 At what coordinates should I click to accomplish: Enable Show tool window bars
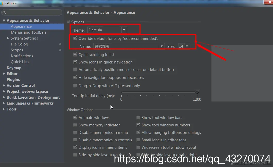pos(138,117)
